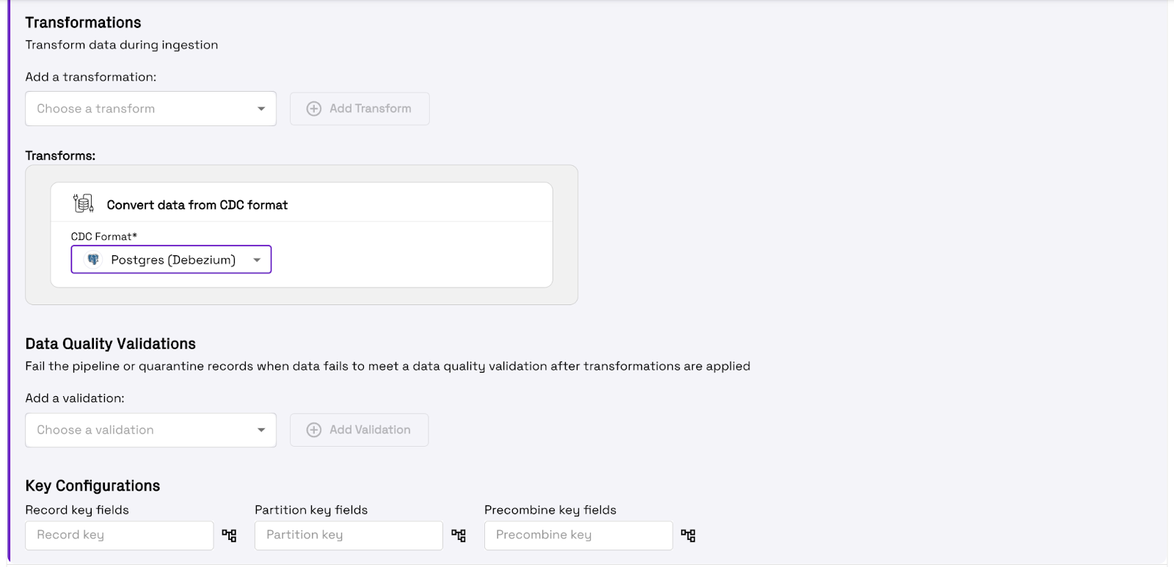Click the schema picker icon beside Record key
The image size is (1174, 567).
tap(230, 535)
